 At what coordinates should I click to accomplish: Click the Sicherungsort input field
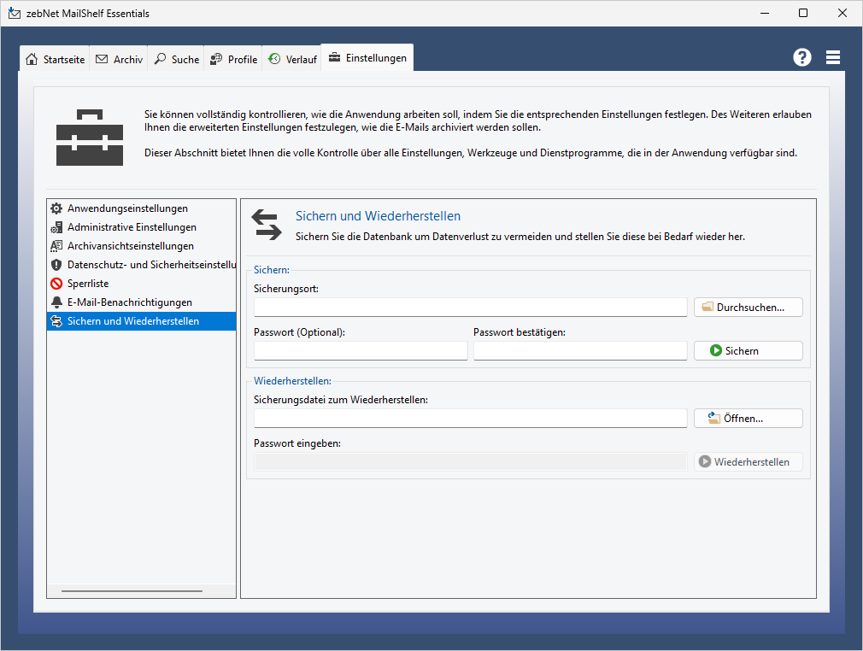click(470, 307)
